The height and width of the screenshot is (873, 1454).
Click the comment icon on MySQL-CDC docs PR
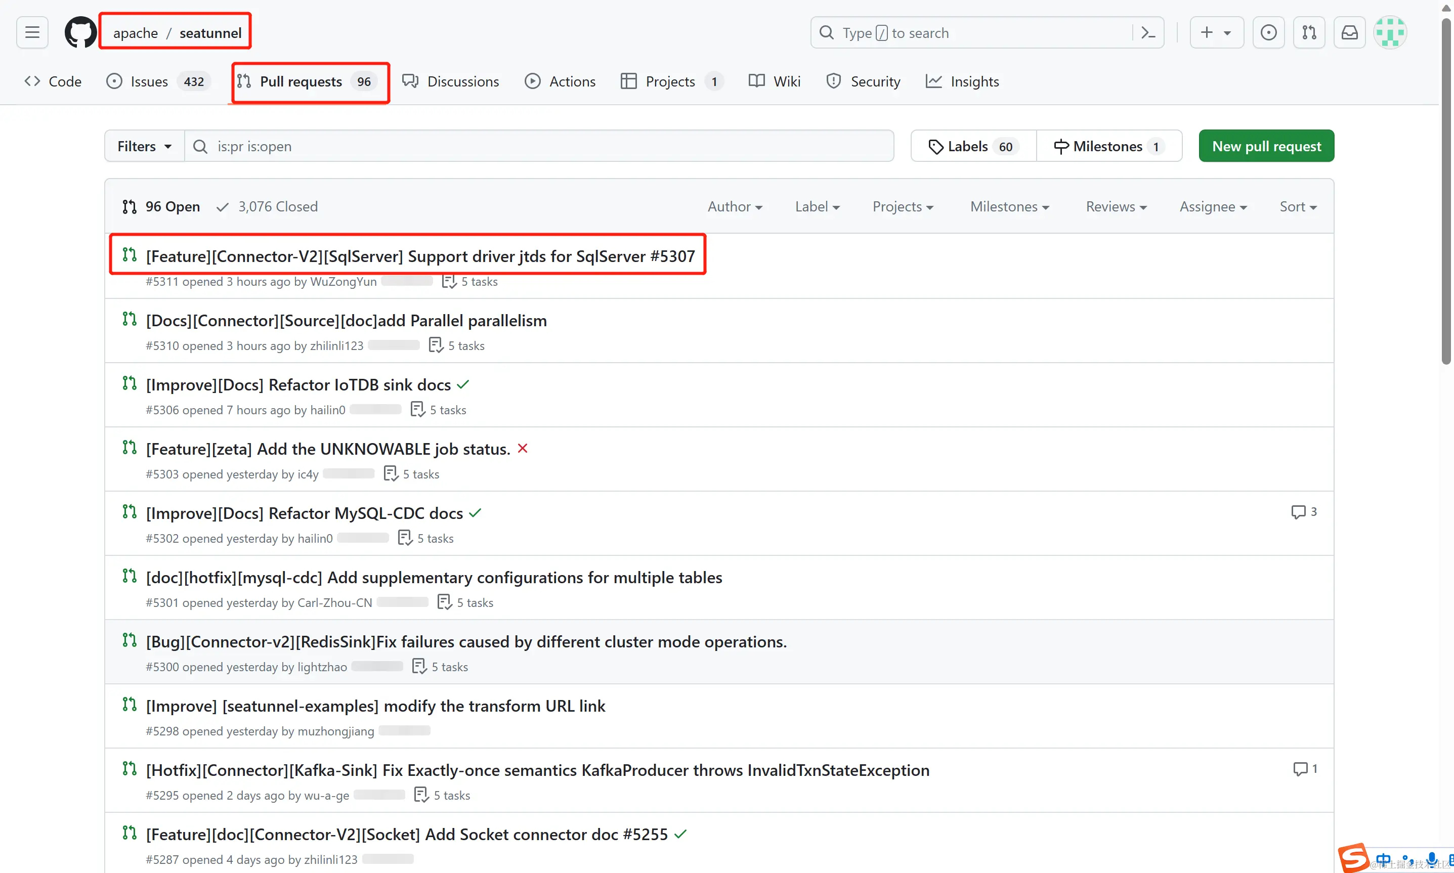1298,512
